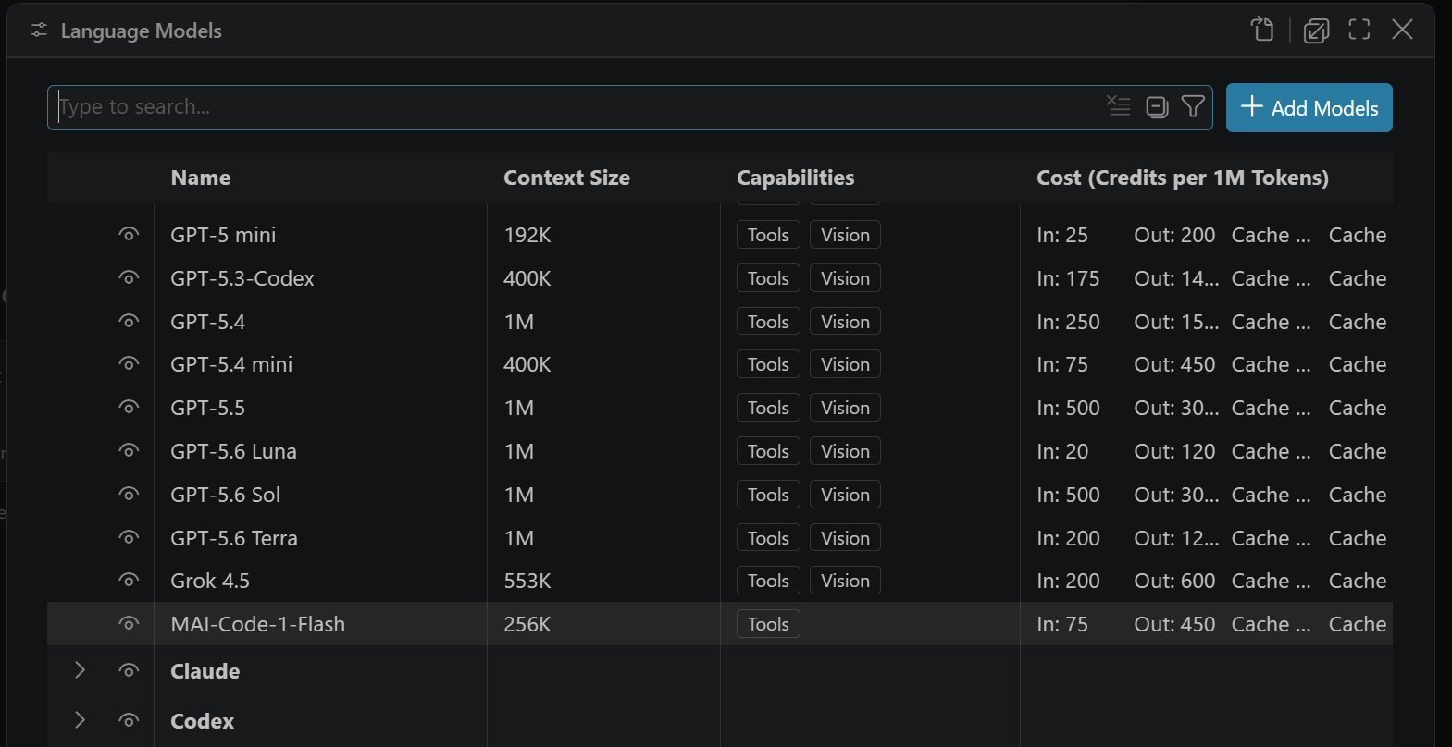
Task: Click Vision badge for GPT-5.6 Sol
Action: click(x=845, y=495)
